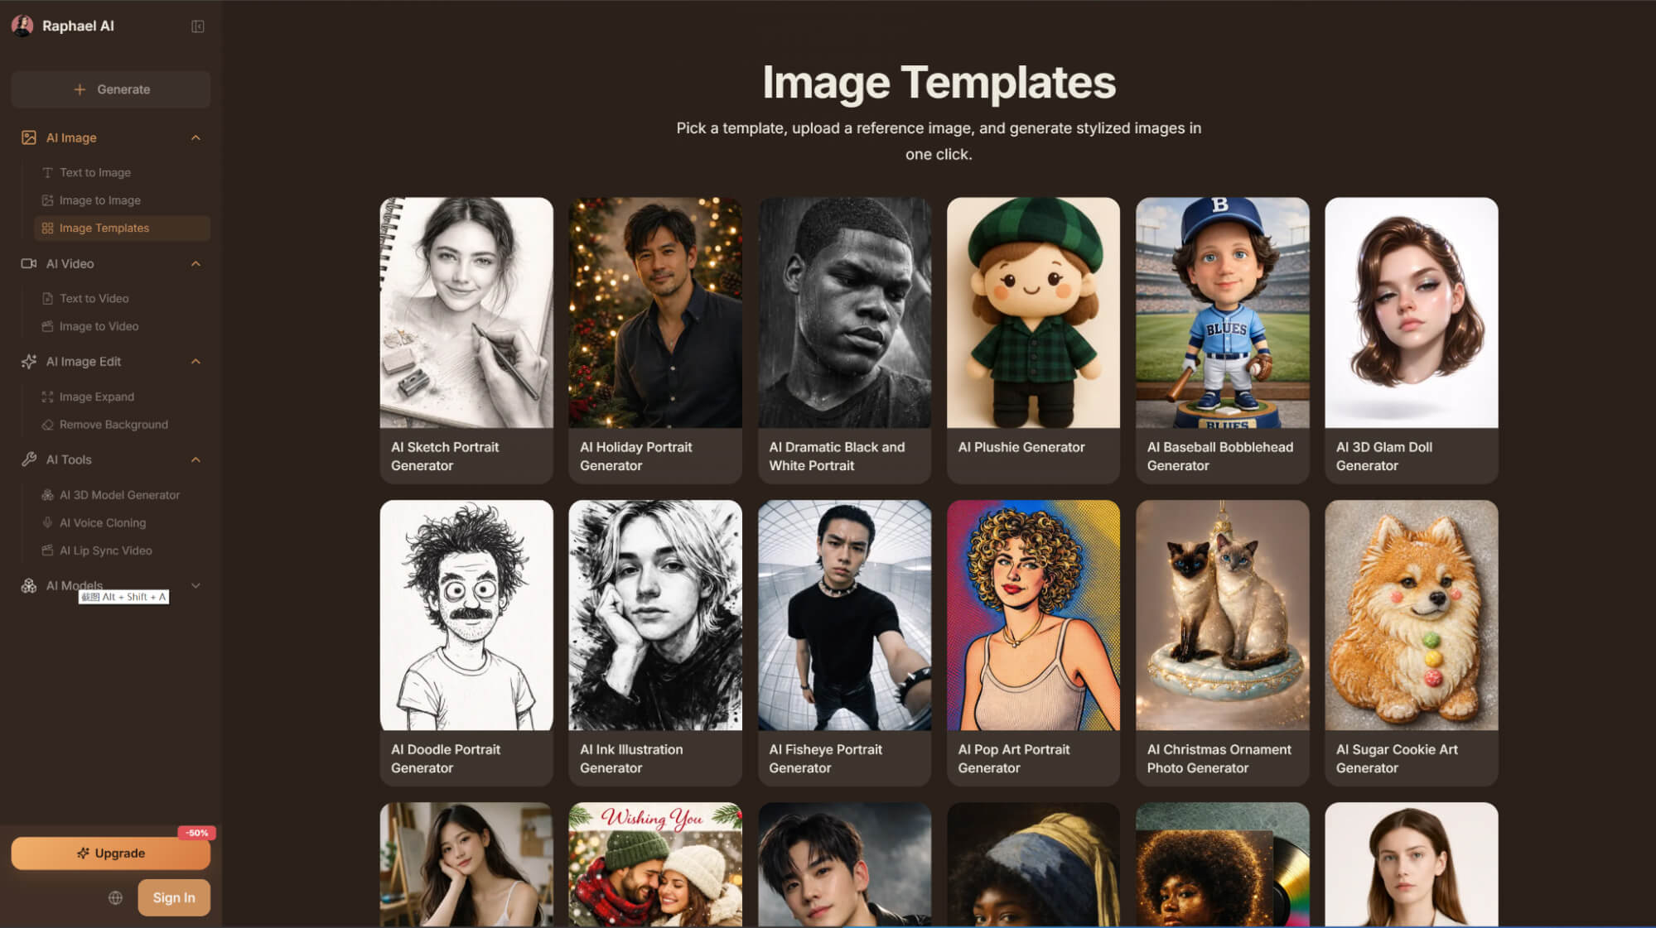The image size is (1656, 928).
Task: Click the Image to Image icon
Action: [x=47, y=200]
